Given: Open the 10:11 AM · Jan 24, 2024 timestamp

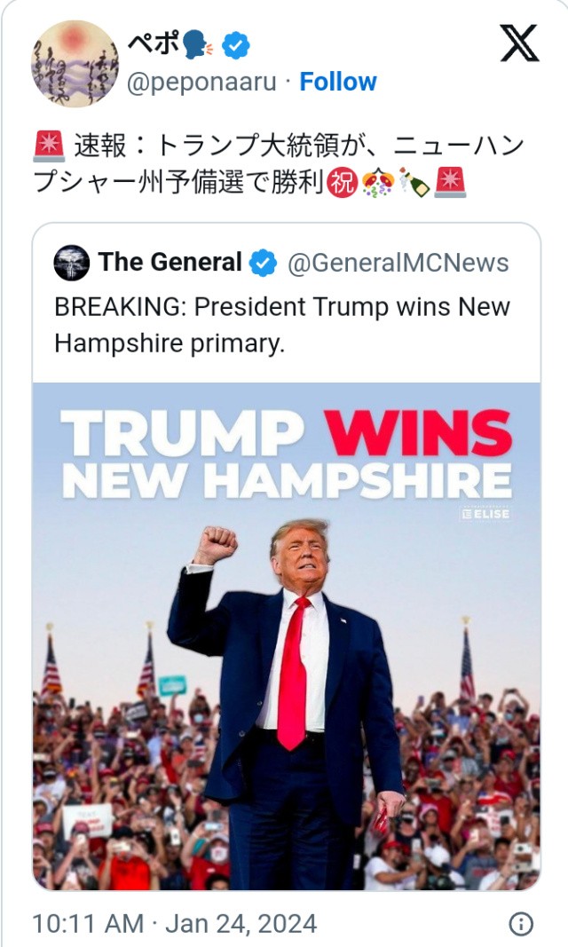Looking at the screenshot, I should (x=174, y=924).
